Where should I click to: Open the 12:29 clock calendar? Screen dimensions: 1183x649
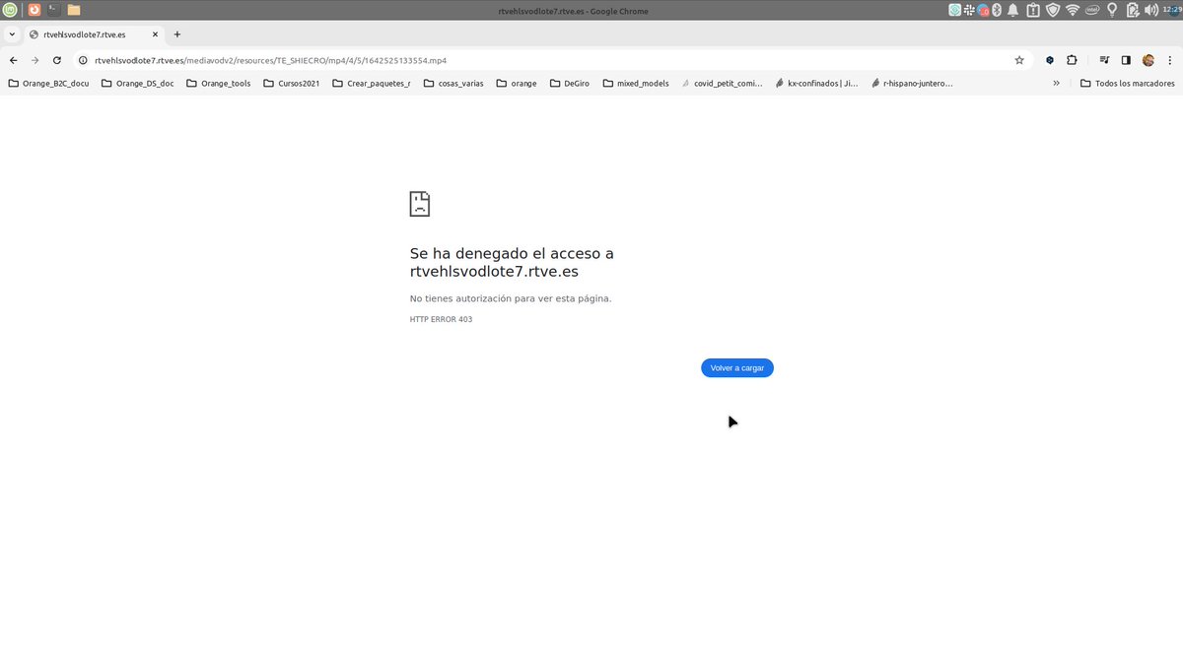(x=1172, y=10)
